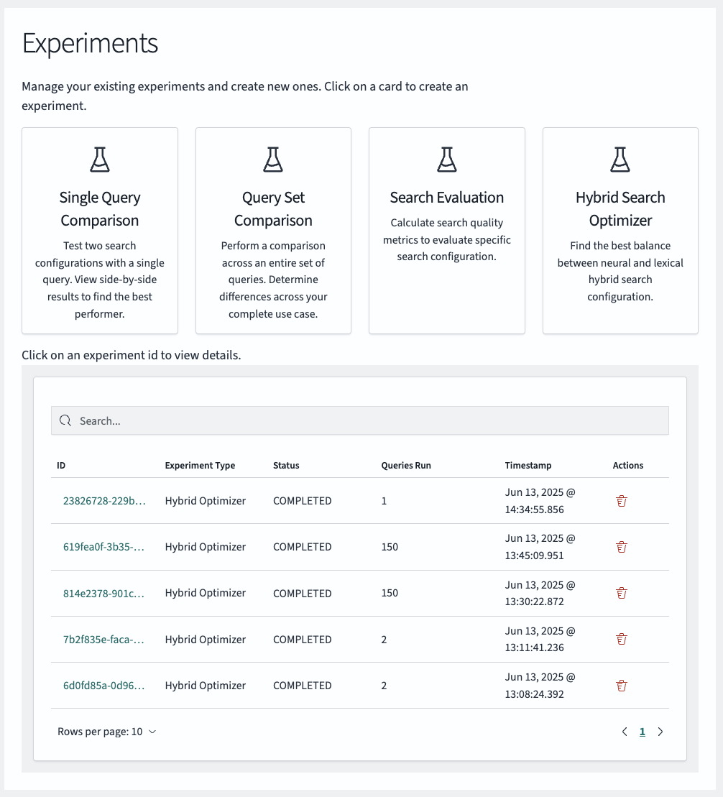
Task: Click the flask icon on Hybrid Search Optimizer card
Action: click(x=620, y=159)
